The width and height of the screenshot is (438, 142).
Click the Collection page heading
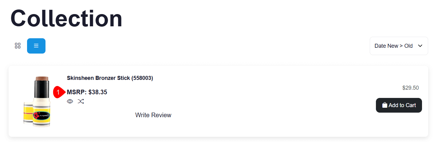[x=66, y=18]
